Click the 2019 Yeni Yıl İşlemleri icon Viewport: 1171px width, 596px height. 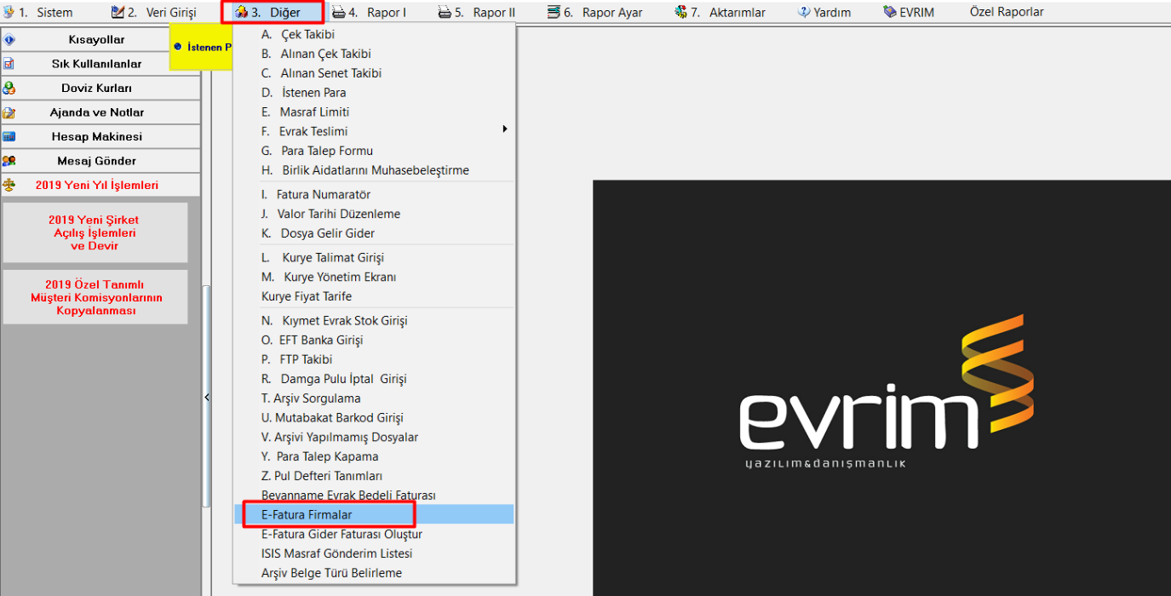[x=9, y=185]
